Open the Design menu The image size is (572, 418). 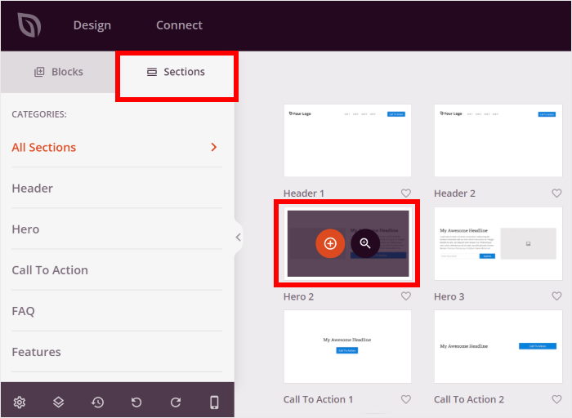coord(92,25)
